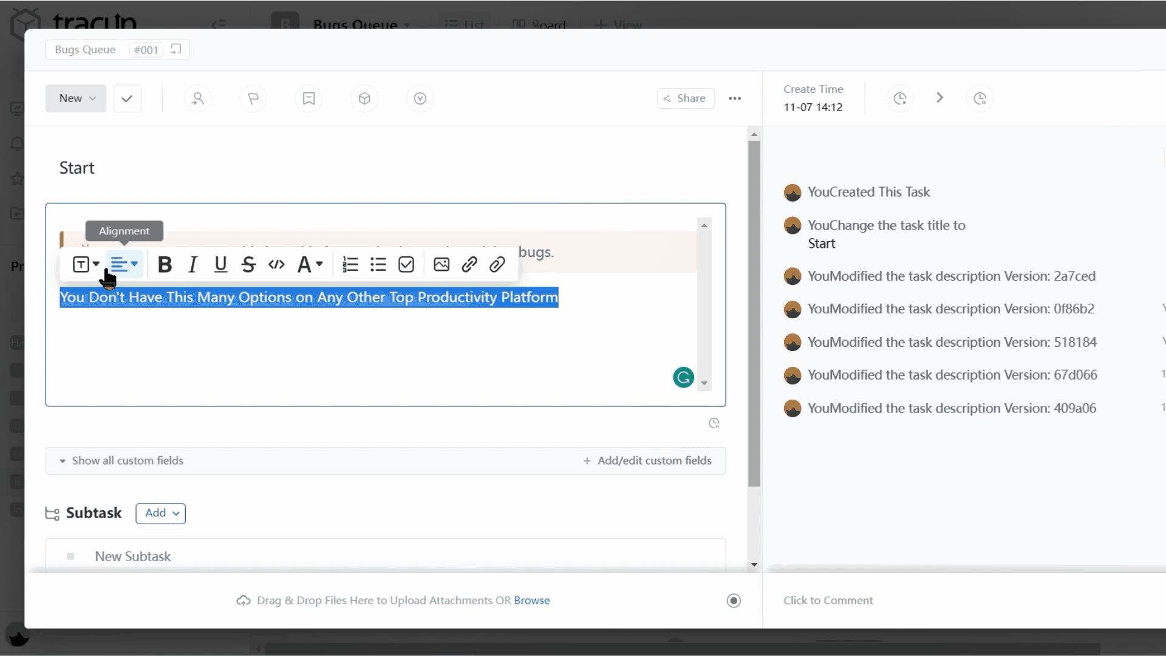Image resolution: width=1166 pixels, height=656 pixels.
Task: Insert an image into description
Action: coord(442,264)
